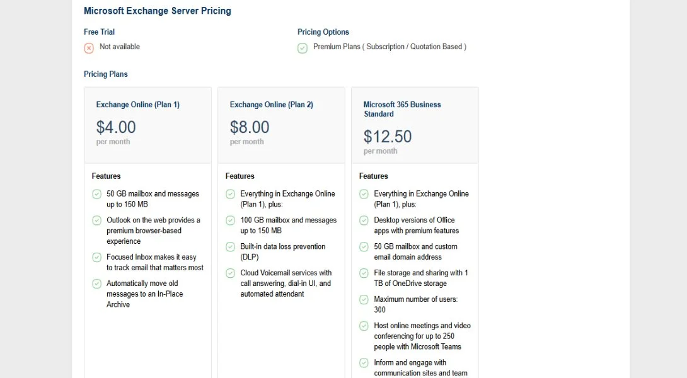Click checkmark next to 50 GB mailbox and messages
The image size is (687, 378).
(96, 194)
